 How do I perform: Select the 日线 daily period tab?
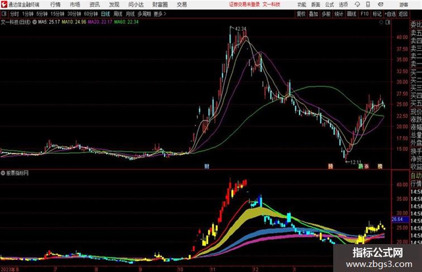tap(105, 14)
